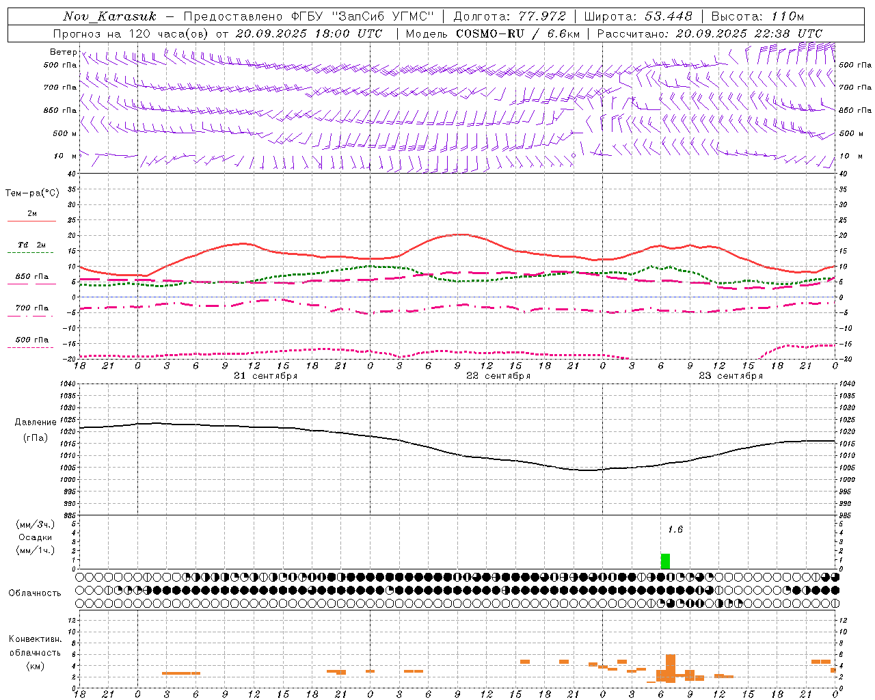Click the 'Рассчитано: 20.09.2025 22:38 UTC' timestamp
Image resolution: width=875 pixels, height=700 pixels.
[x=710, y=33]
